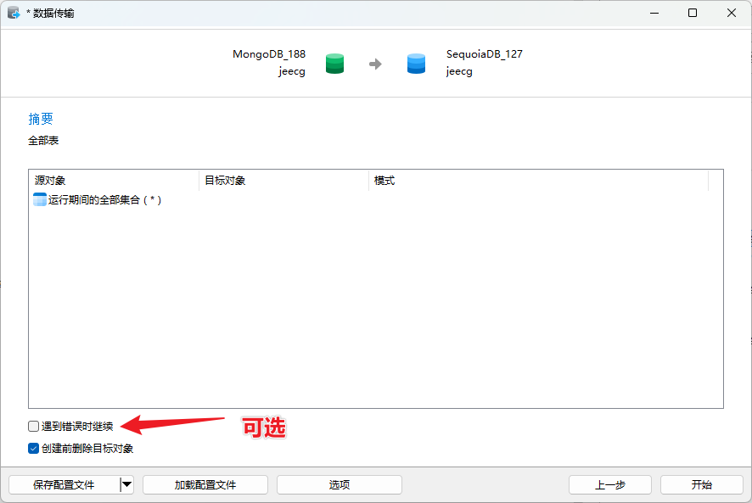Start the transfer with 开始 button
Viewport: 752px width, 503px height.
(701, 484)
